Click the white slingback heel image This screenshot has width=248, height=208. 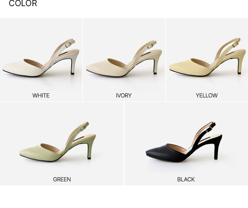pos(41,58)
